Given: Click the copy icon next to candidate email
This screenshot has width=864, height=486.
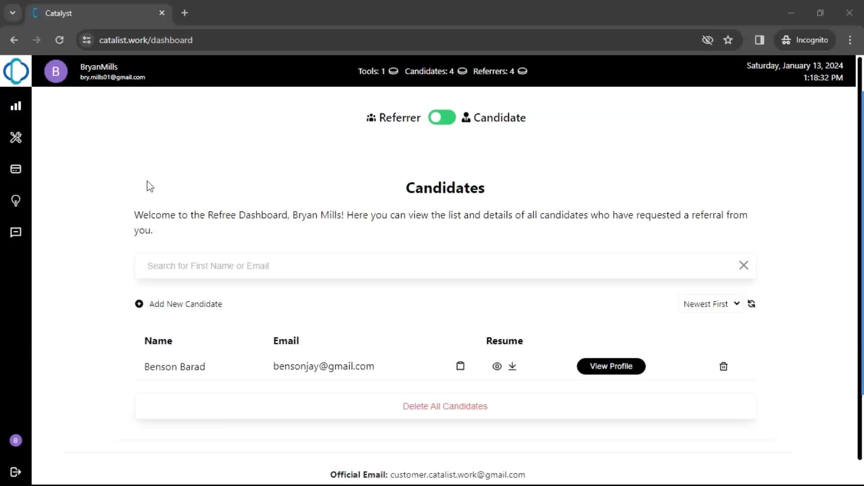Looking at the screenshot, I should [460, 366].
